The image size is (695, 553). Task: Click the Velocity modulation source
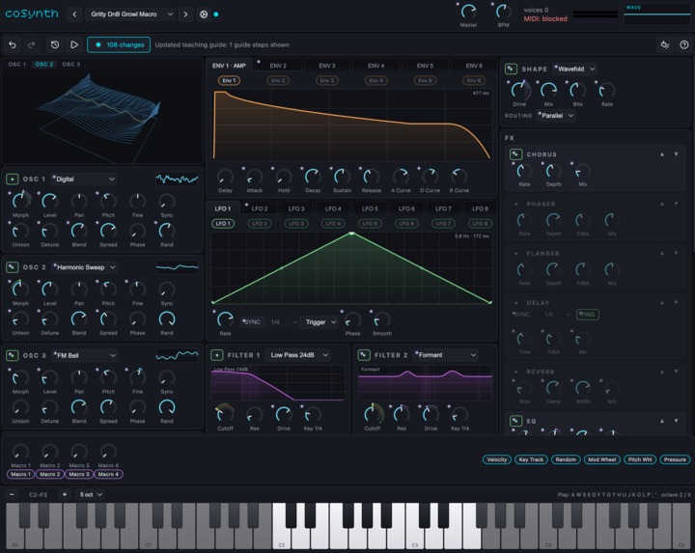coord(497,459)
